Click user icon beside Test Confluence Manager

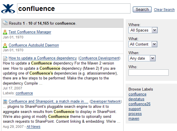(x=5, y=32)
